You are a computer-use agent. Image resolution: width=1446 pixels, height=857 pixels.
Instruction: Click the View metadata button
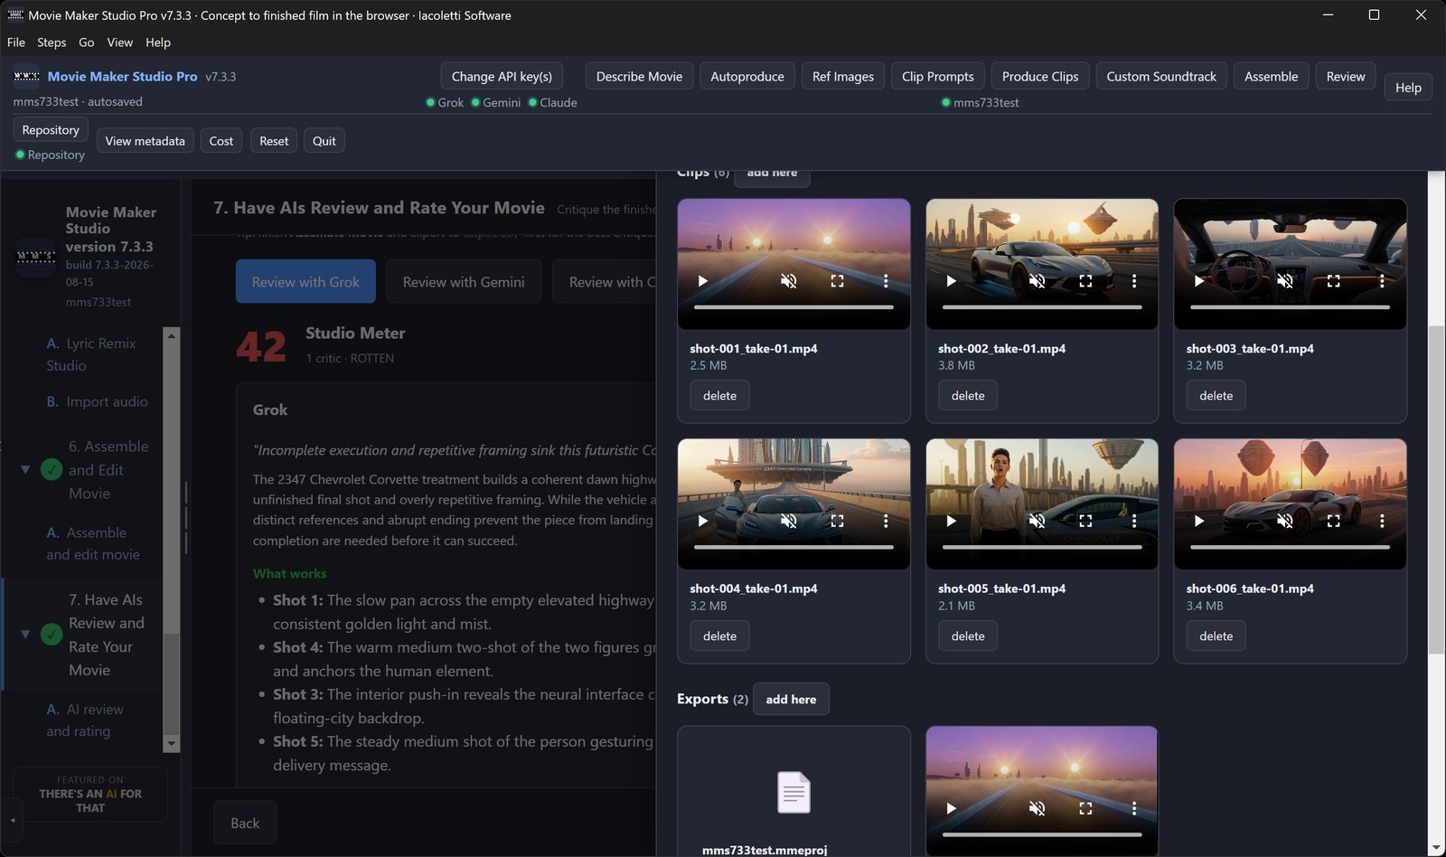(x=145, y=141)
